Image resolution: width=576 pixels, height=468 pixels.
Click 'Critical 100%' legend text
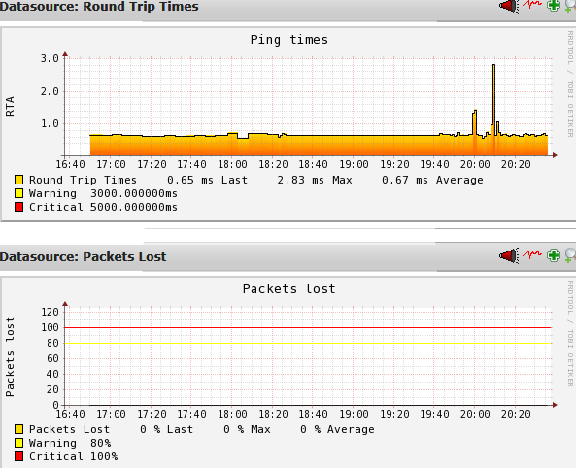pyautogui.click(x=74, y=456)
